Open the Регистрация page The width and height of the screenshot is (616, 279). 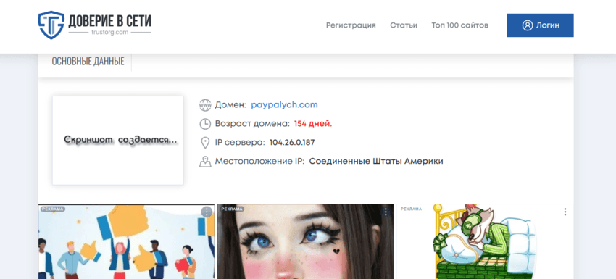click(351, 25)
